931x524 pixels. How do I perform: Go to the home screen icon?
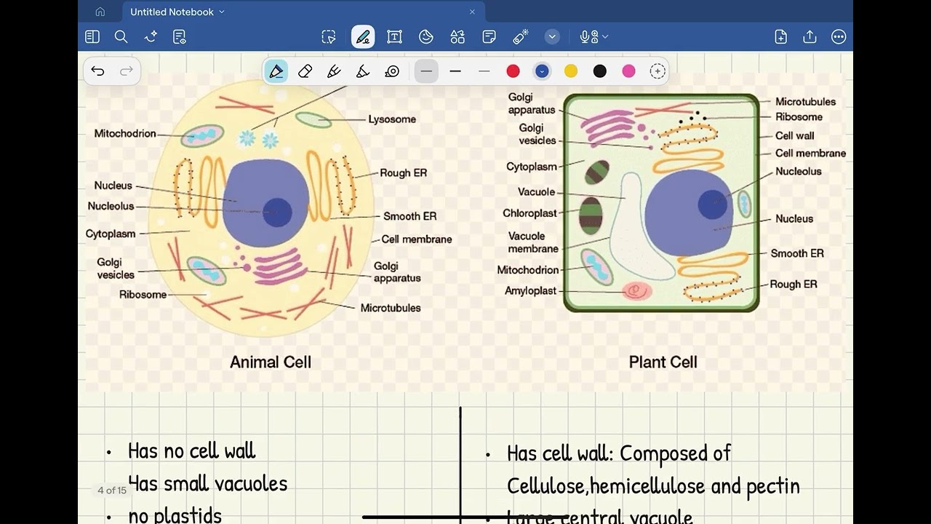pos(100,12)
